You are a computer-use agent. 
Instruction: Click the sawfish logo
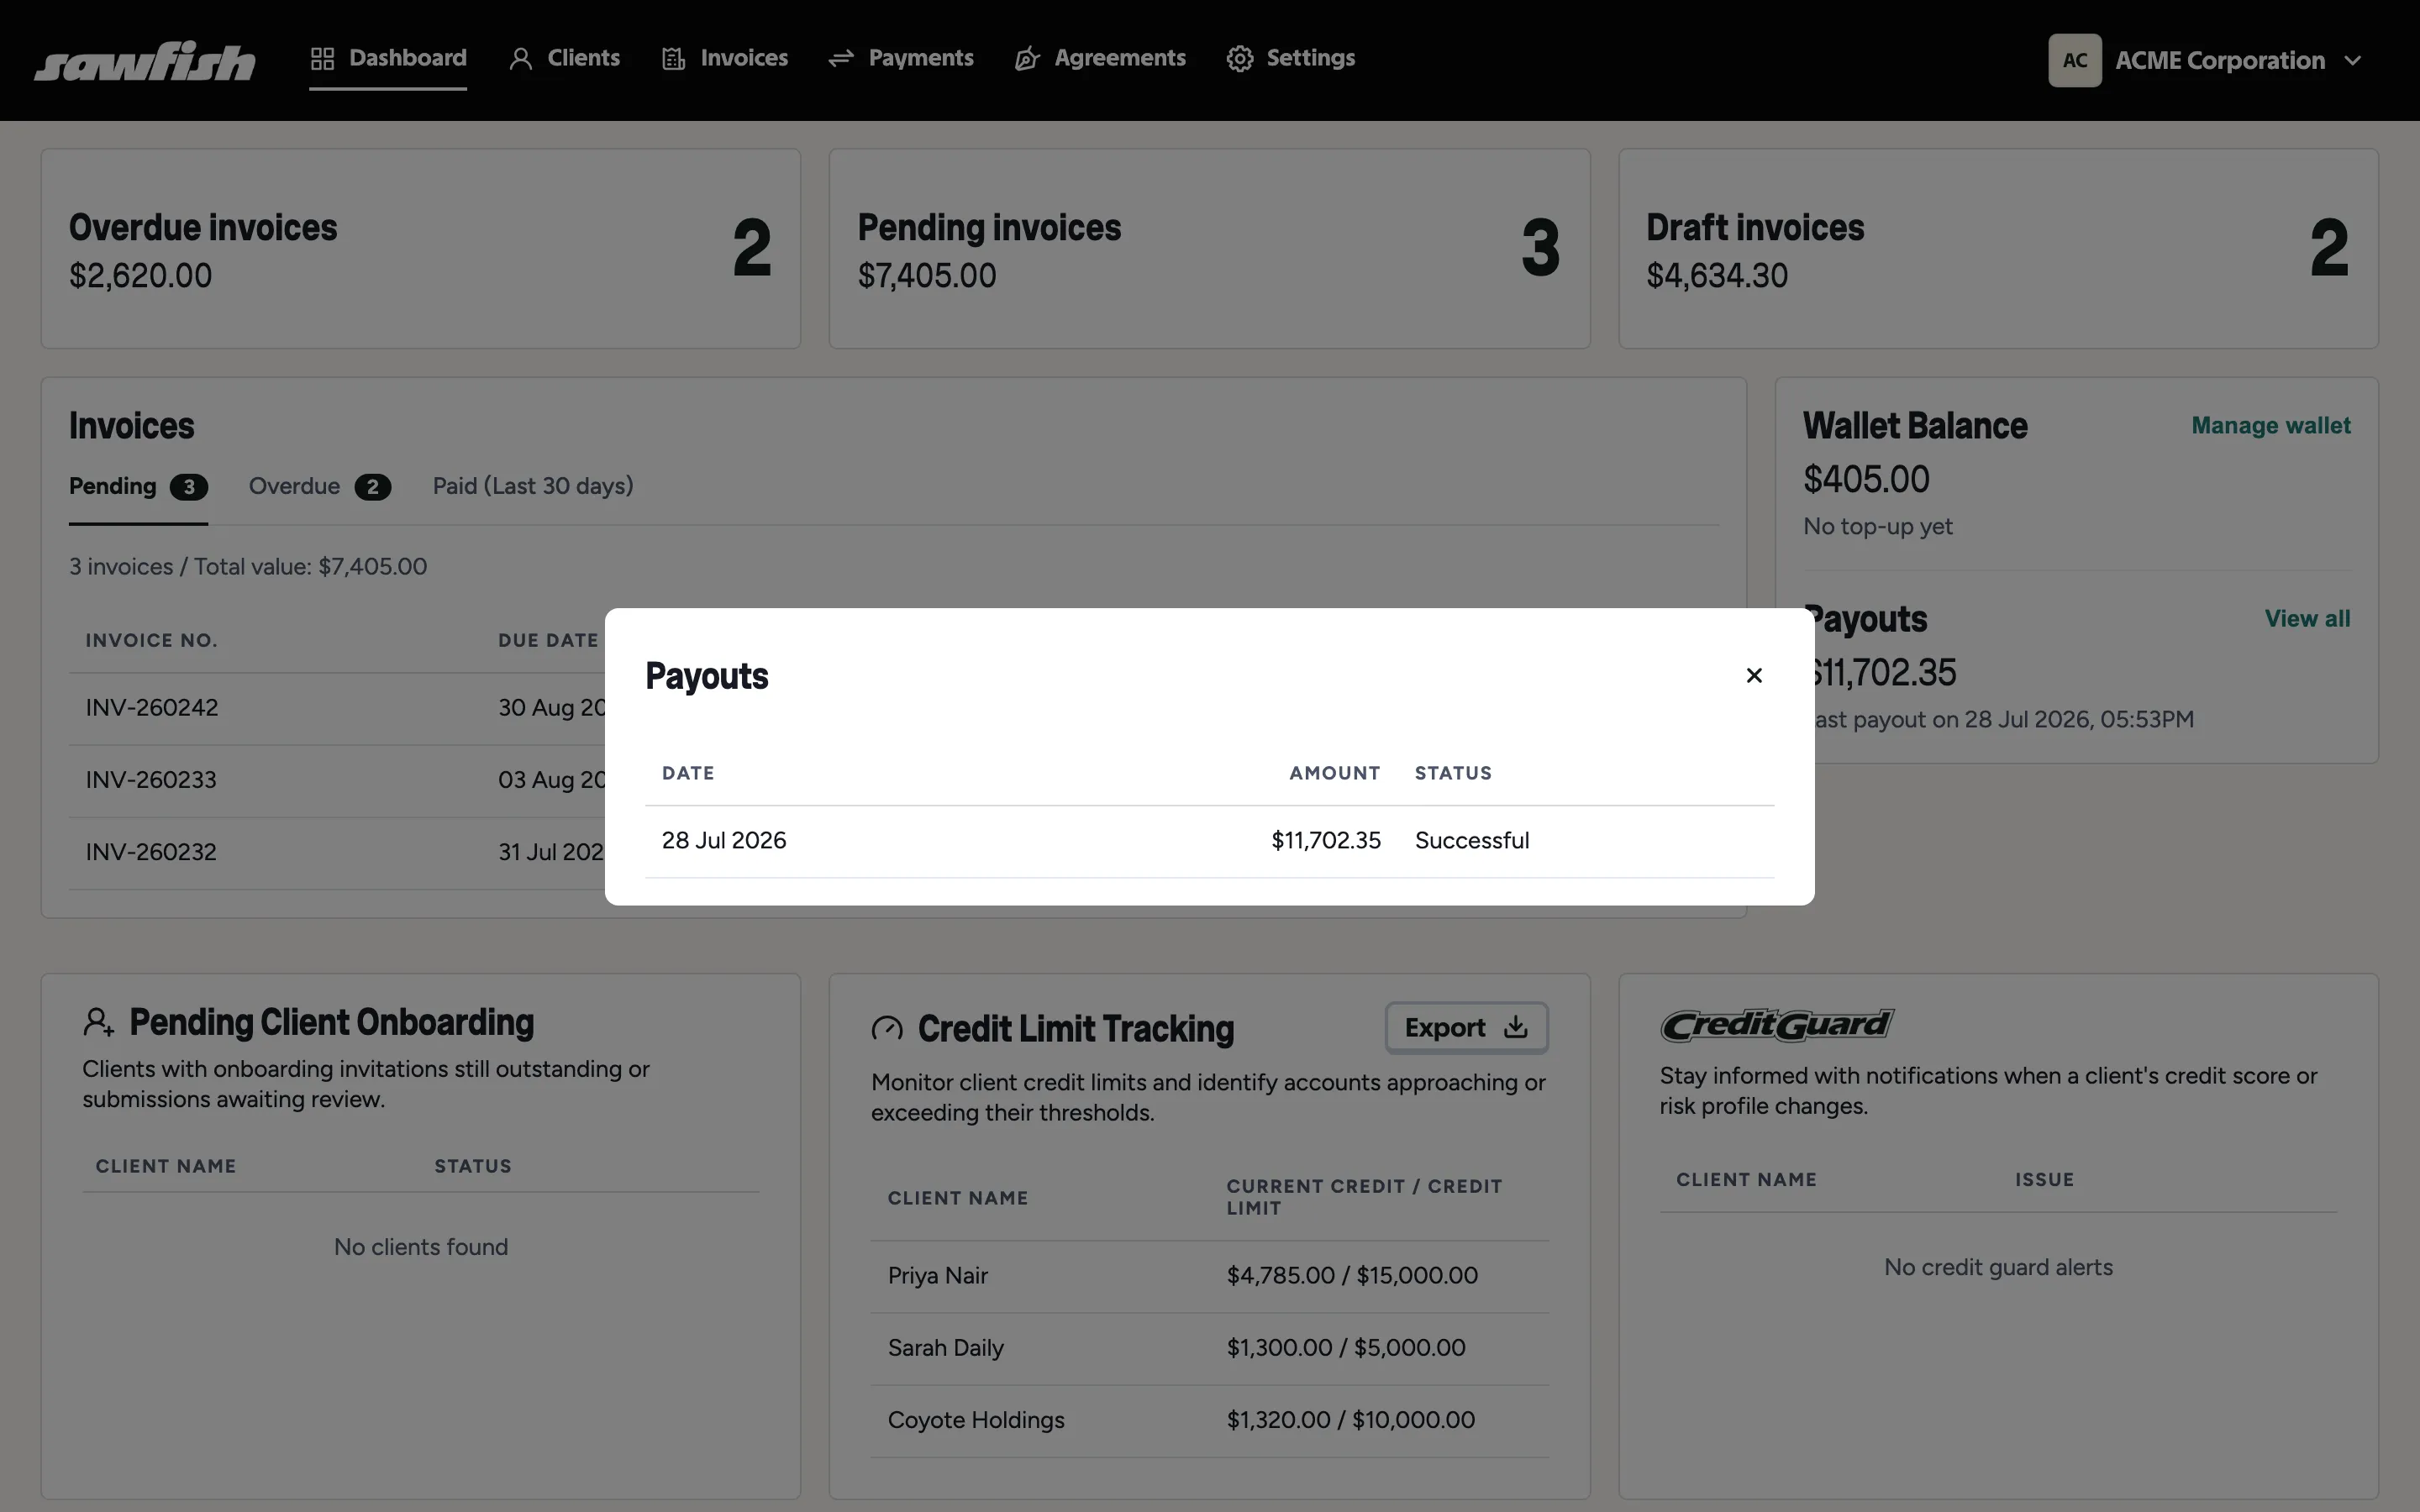tap(145, 61)
